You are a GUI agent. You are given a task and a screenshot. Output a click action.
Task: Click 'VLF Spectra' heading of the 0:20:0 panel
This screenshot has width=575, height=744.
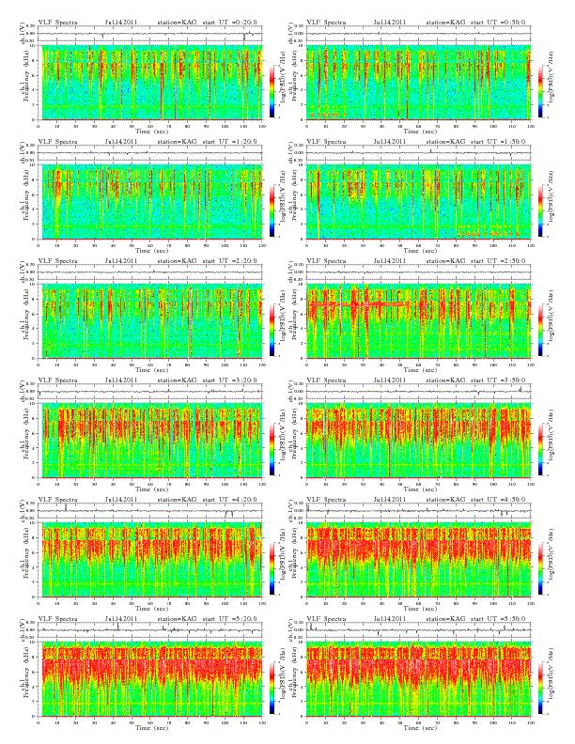58,23
